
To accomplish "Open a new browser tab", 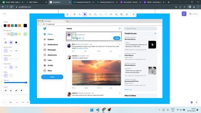I will (x=169, y=2).
